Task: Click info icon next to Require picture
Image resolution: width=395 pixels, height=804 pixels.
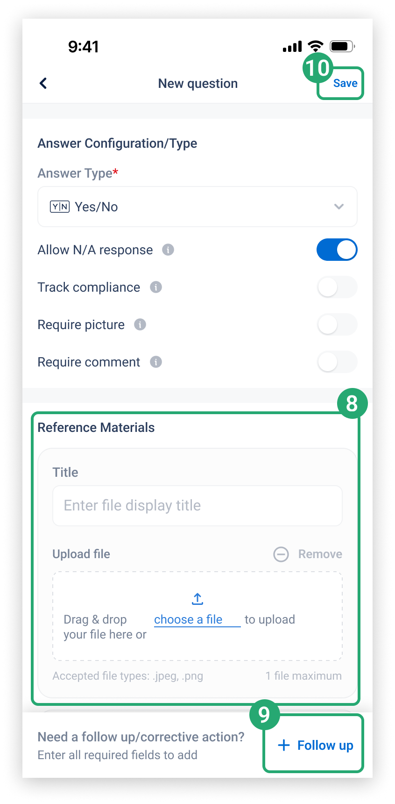Action: [x=140, y=324]
